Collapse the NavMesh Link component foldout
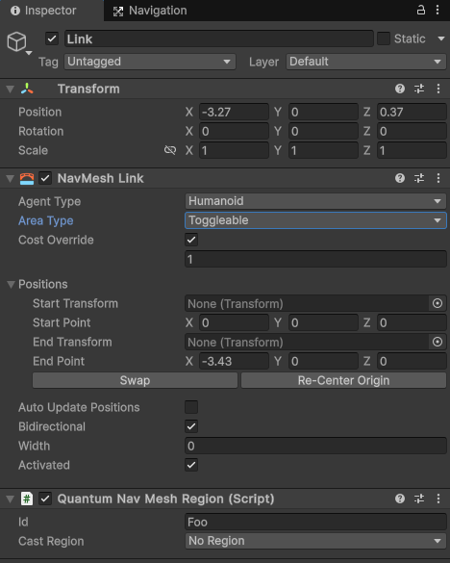The image size is (450, 563). point(11,178)
